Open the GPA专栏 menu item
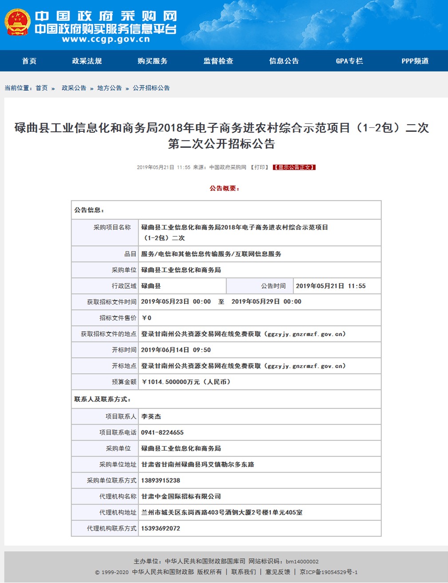 pyautogui.click(x=349, y=61)
